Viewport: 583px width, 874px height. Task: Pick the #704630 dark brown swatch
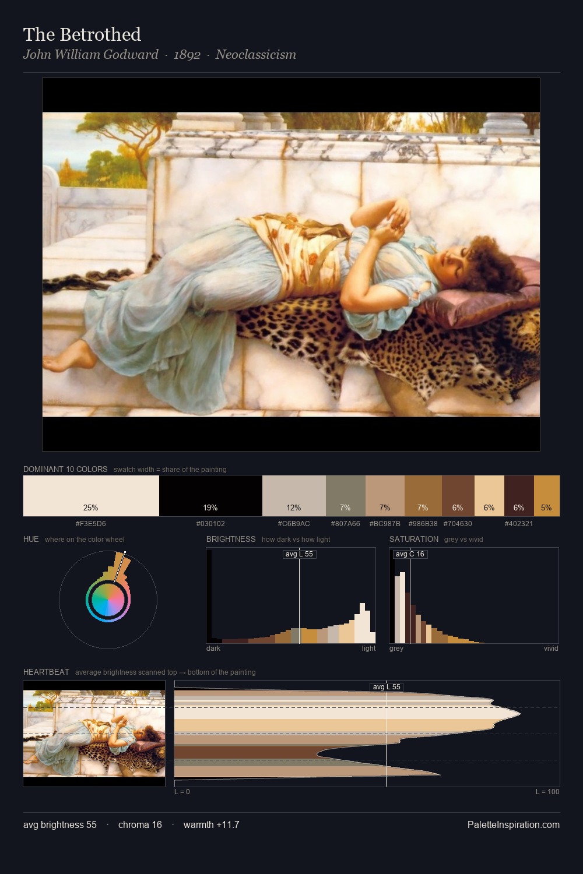point(458,496)
